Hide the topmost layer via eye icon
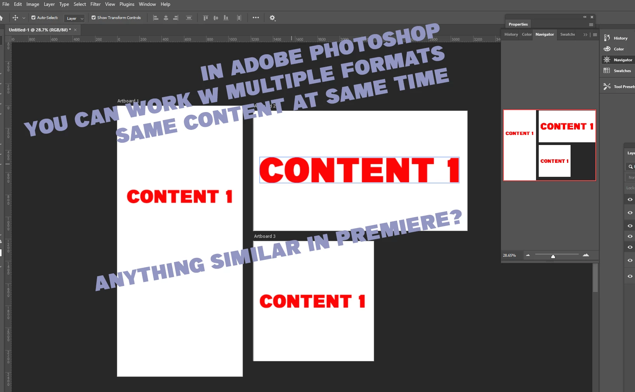Image resolution: width=635 pixels, height=392 pixels. (x=630, y=199)
